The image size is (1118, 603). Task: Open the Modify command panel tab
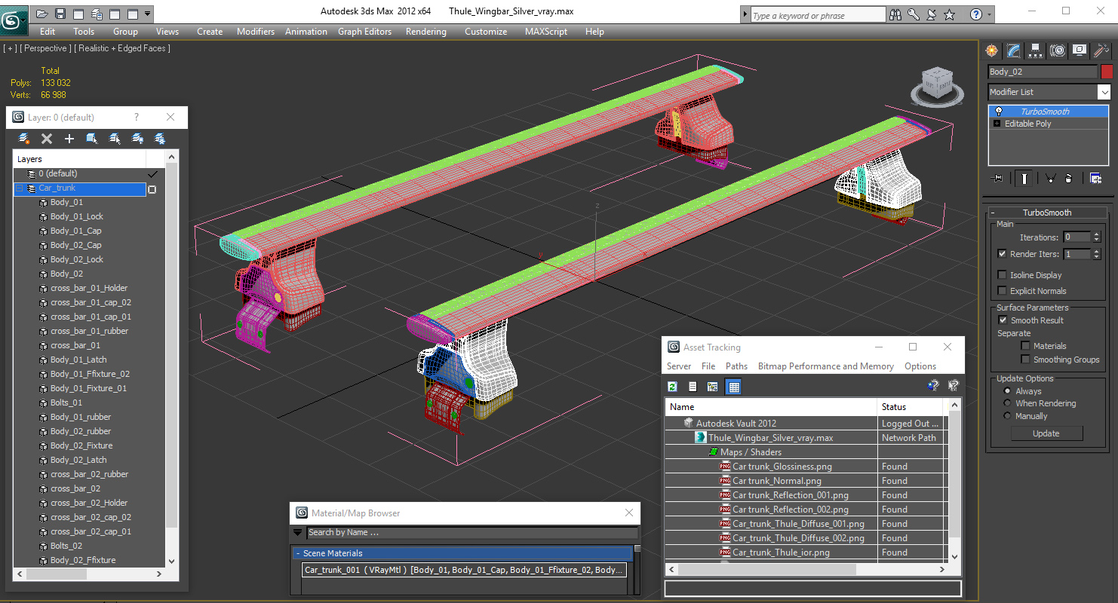pyautogui.click(x=1013, y=51)
